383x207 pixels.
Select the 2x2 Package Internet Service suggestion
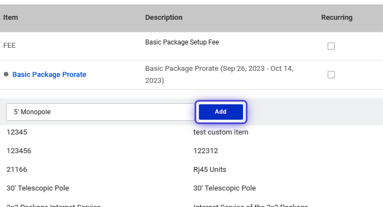click(x=192, y=204)
